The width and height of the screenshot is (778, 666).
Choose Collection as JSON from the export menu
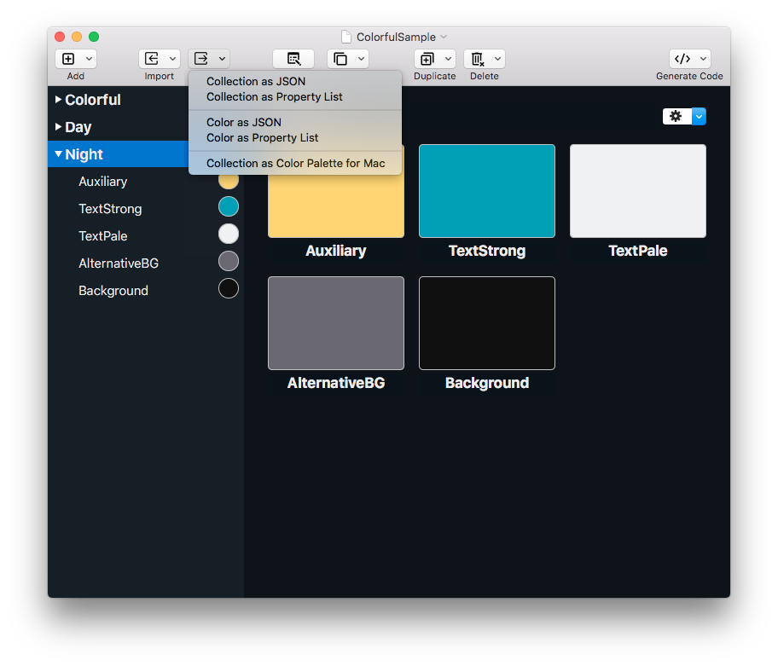point(255,81)
